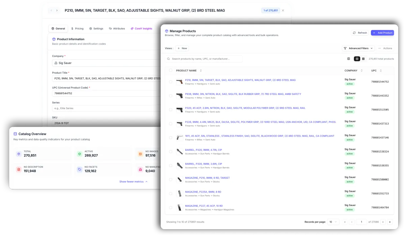
Task: Open BARREL P320 9MM 3.6IN CIP link
Action: (x=204, y=164)
